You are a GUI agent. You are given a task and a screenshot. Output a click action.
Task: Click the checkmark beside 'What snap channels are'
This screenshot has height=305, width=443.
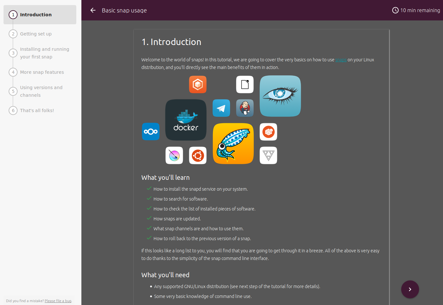(149, 228)
